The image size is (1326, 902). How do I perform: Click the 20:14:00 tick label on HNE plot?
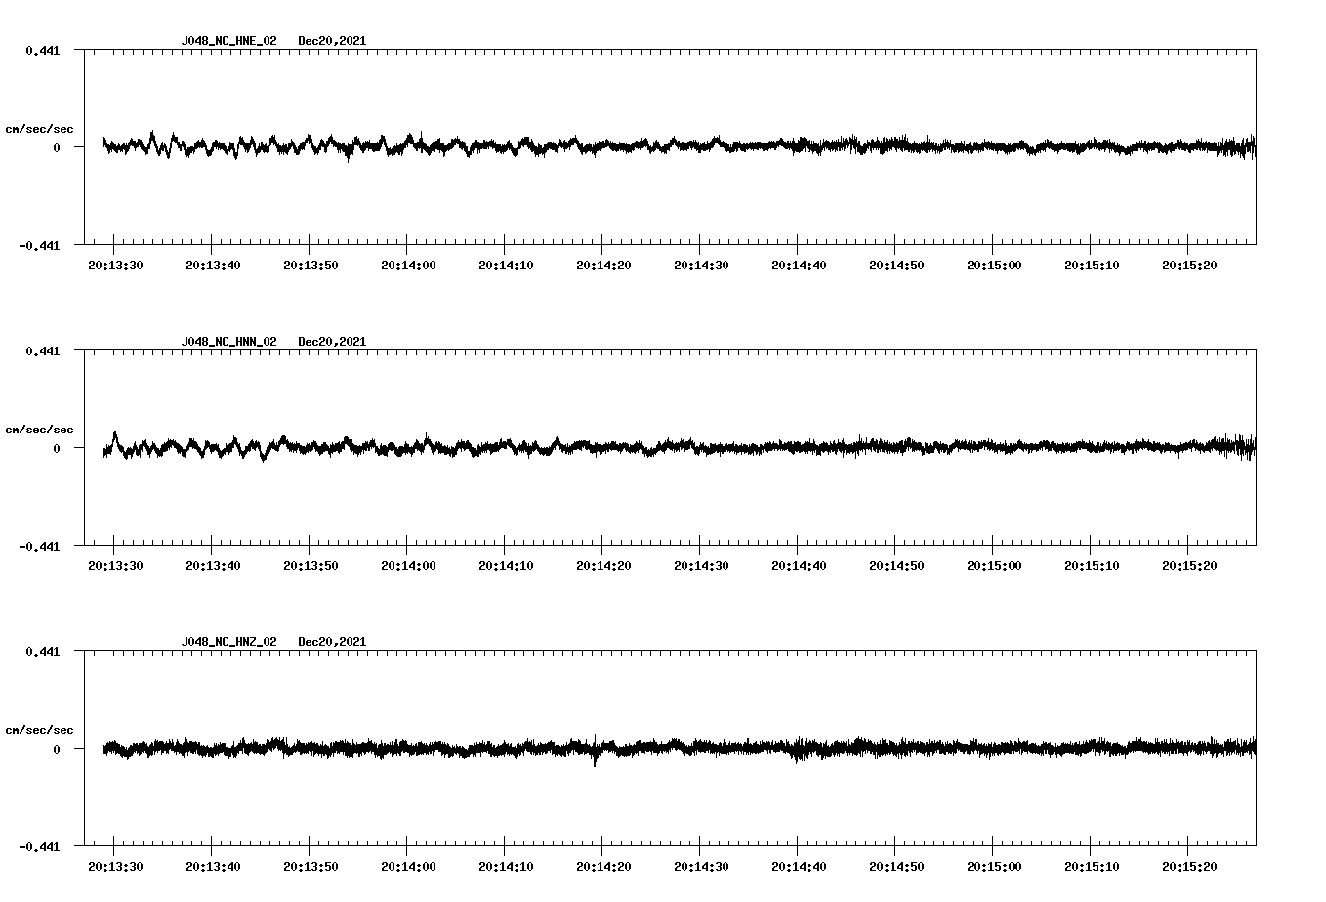click(408, 266)
